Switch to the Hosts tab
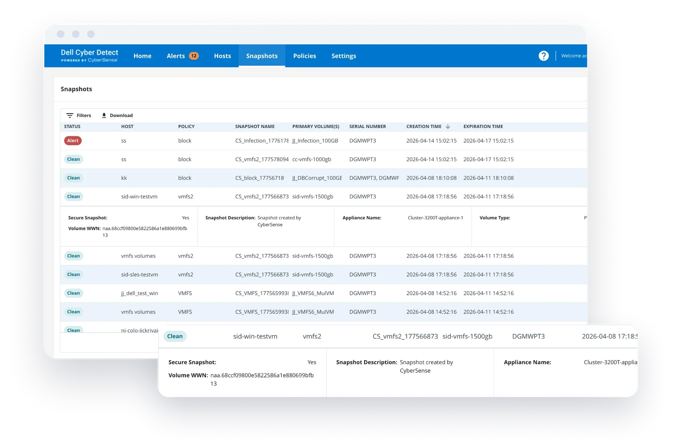The width and height of the screenshot is (673, 447). pyautogui.click(x=222, y=56)
